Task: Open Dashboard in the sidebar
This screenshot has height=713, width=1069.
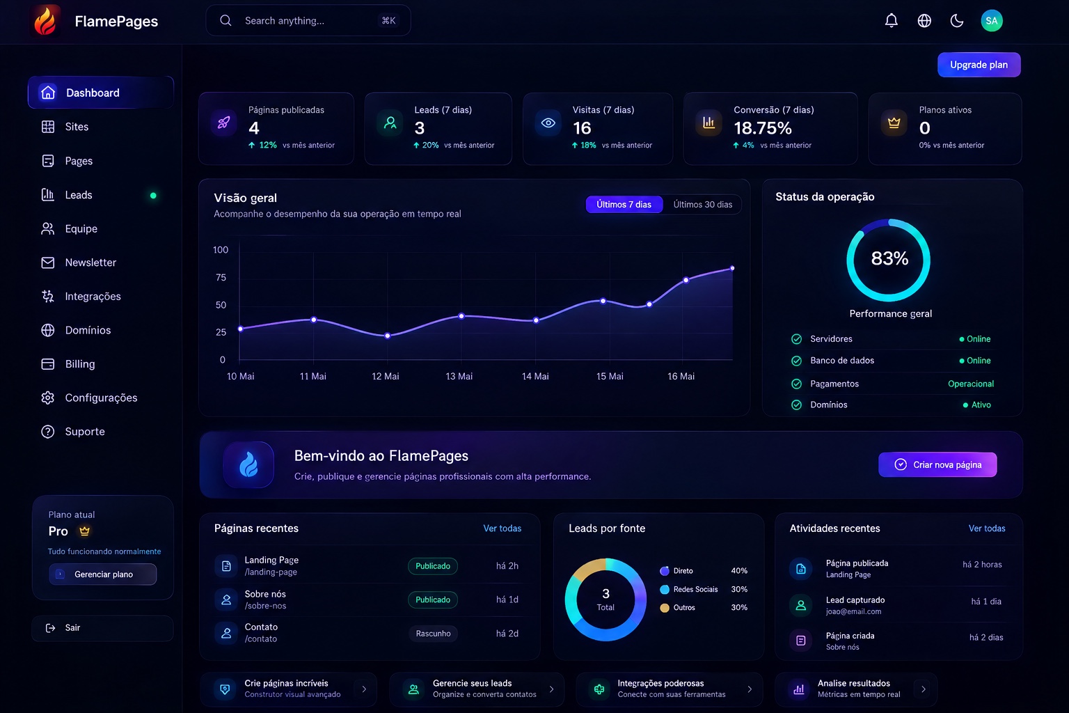Action: (x=101, y=93)
